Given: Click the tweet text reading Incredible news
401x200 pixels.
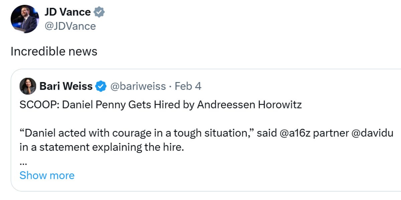Looking at the screenshot, I should 54,51.
